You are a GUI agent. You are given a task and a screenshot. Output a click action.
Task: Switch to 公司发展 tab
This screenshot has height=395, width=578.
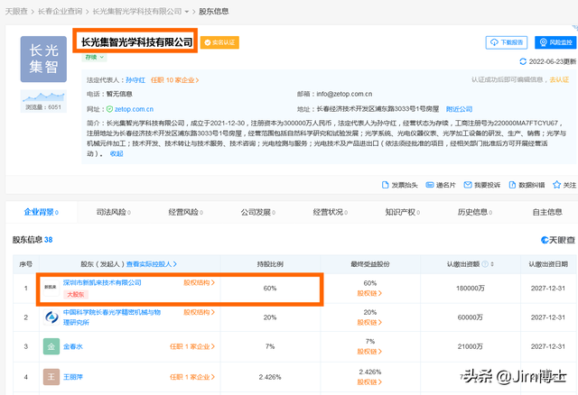[258, 212]
